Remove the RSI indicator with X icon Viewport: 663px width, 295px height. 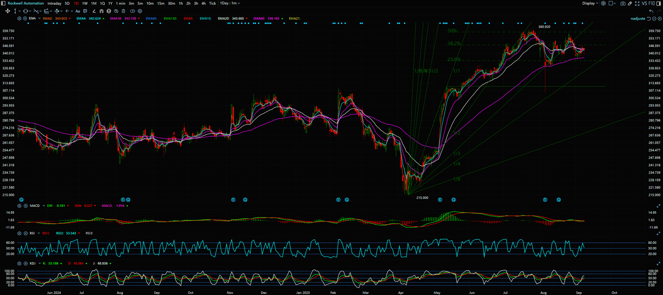pyautogui.click(x=26, y=233)
